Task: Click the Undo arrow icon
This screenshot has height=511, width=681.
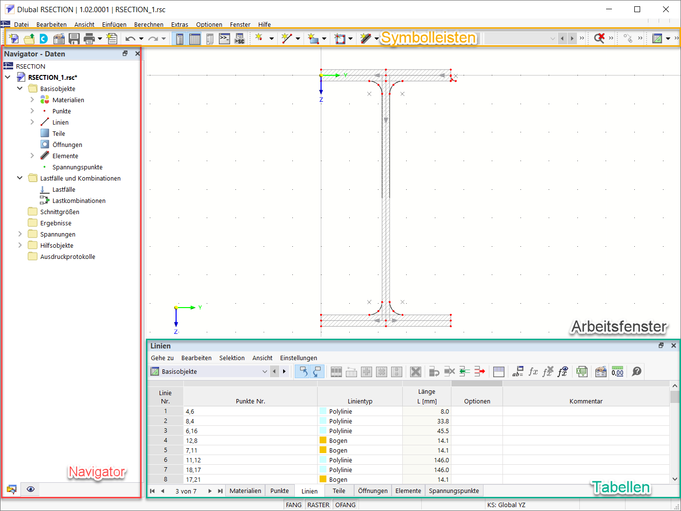Action: [x=130, y=38]
